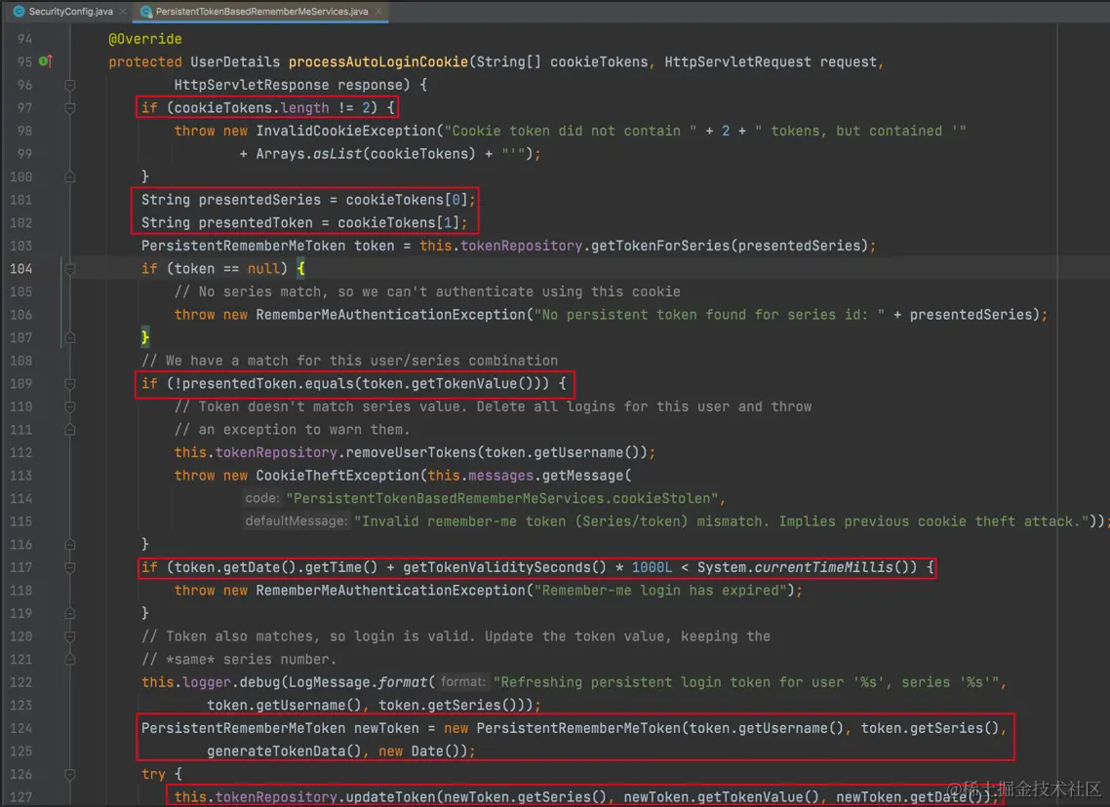Screen dimensions: 1110x807
Task: Click the @Override annotation
Action: coord(145,39)
